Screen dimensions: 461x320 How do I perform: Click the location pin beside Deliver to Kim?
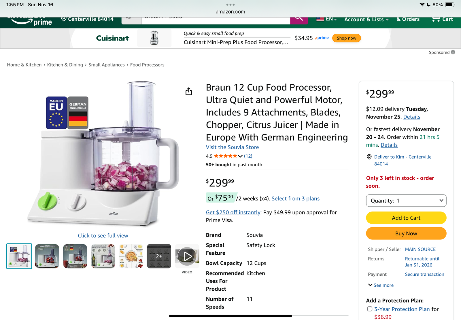(x=369, y=157)
